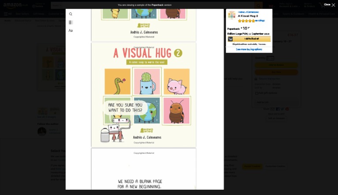Close the book sample preview with the X
Viewport: 338px width, 195px height.
tap(333, 5)
